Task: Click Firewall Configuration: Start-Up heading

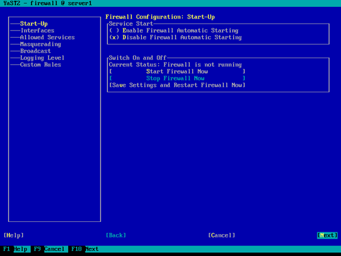Action: 160,17
